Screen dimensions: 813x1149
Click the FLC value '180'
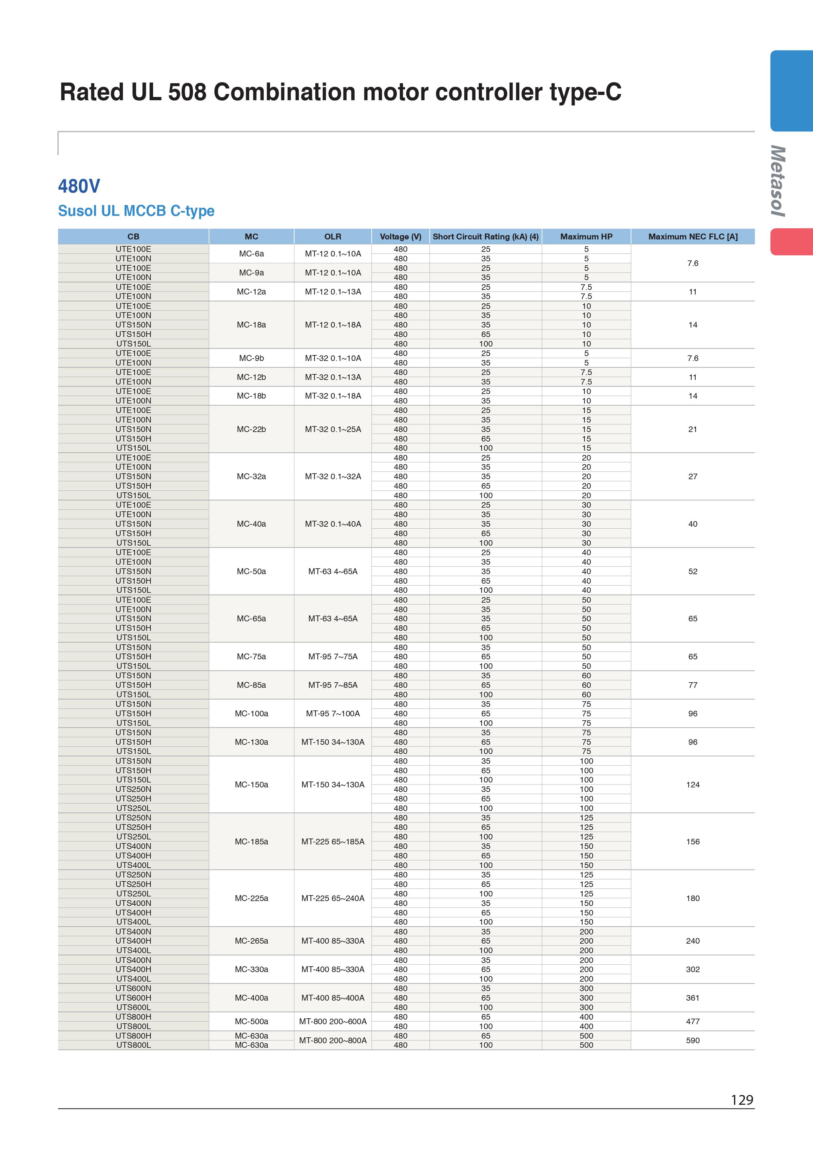pos(693,898)
